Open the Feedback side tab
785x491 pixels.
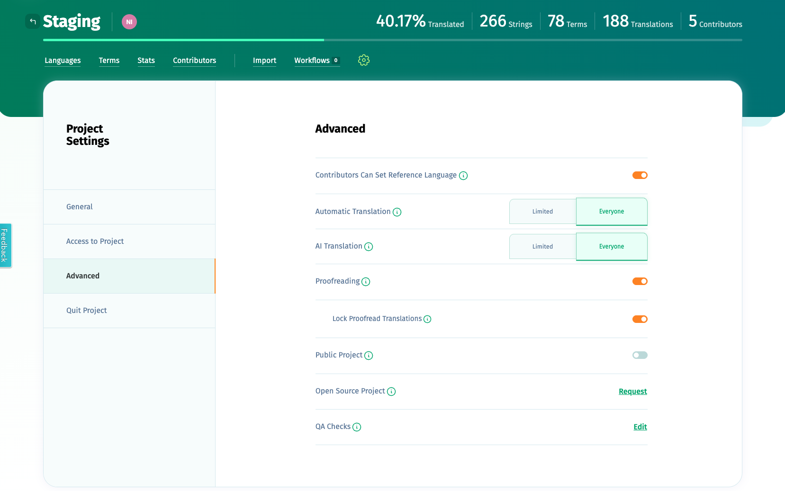(5, 245)
